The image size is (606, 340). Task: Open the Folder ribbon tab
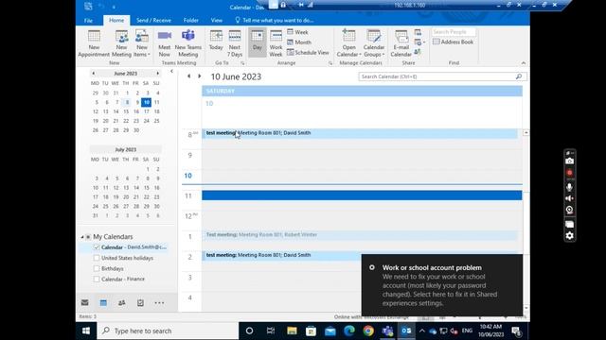coord(191,21)
